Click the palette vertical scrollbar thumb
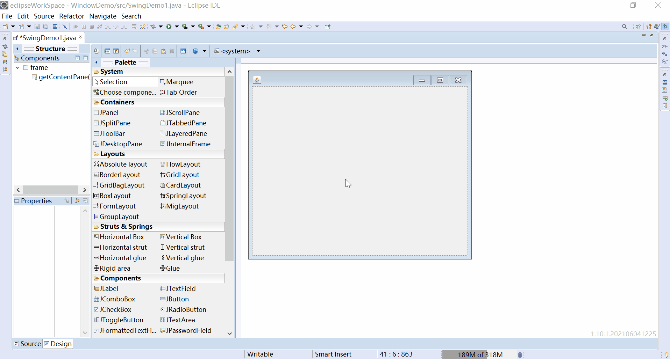This screenshot has height=359, width=670. pyautogui.click(x=229, y=168)
